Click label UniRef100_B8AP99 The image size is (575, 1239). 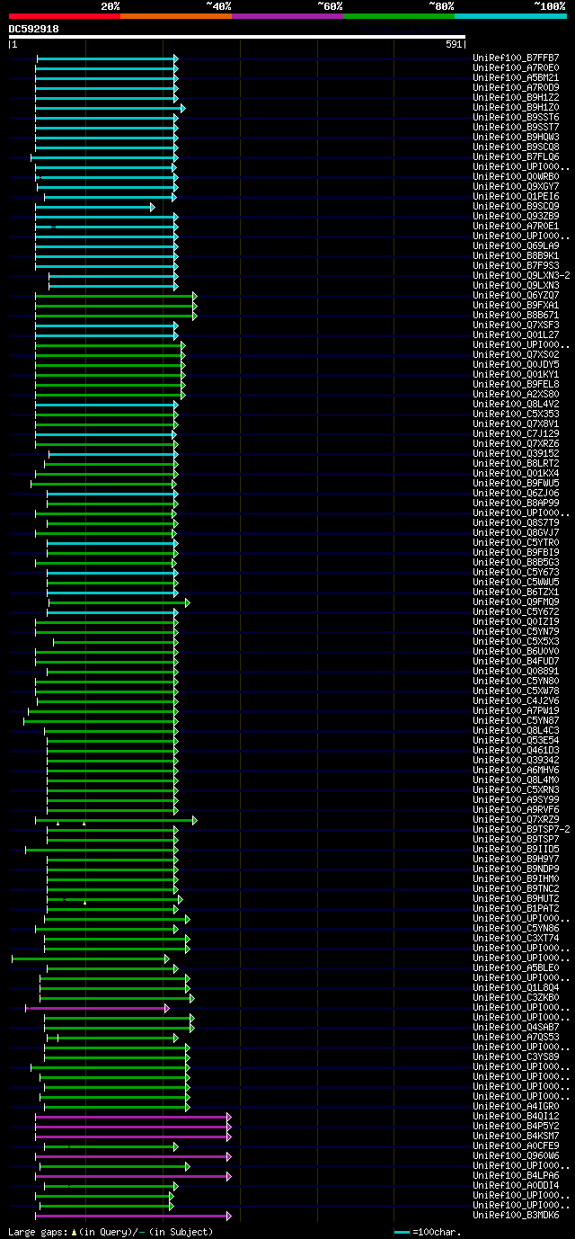click(516, 503)
